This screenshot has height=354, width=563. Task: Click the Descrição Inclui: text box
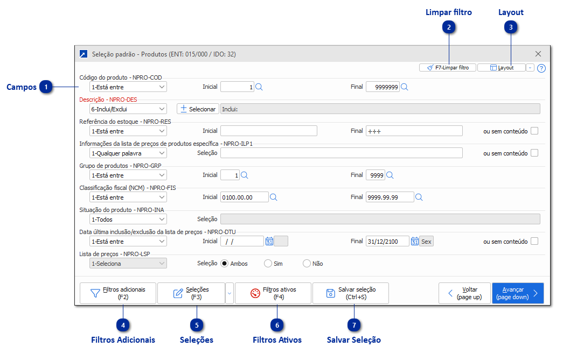click(x=380, y=109)
